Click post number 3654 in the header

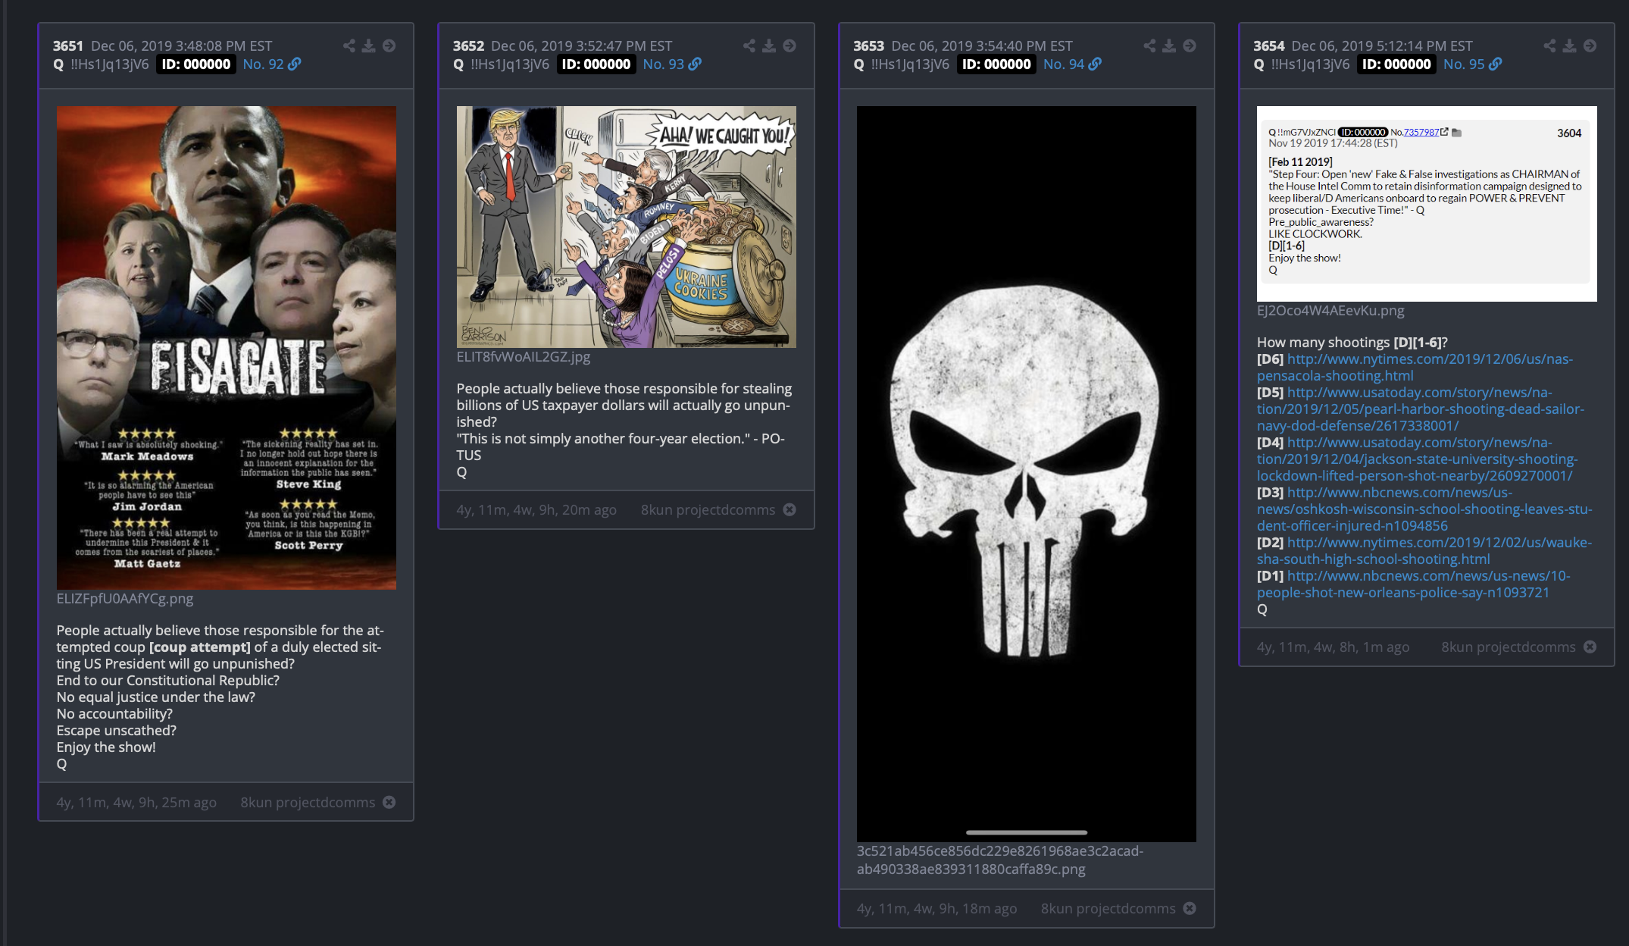tap(1268, 46)
